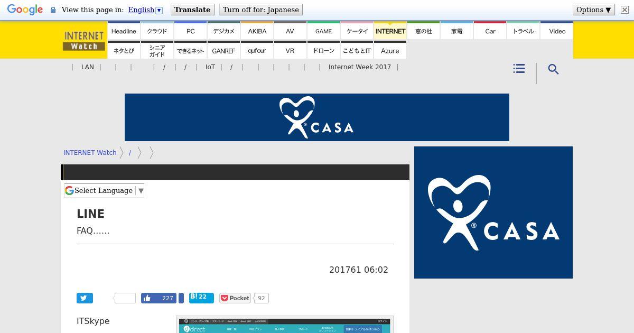Viewport: 634px width, 333px height.
Task: Open the 家電 tab
Action: coord(457,31)
